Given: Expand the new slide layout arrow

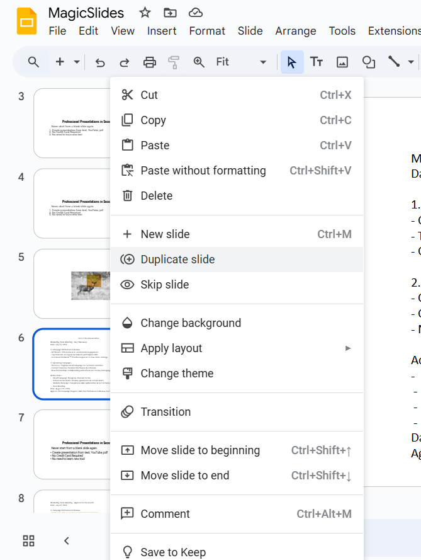Looking at the screenshot, I should (77, 62).
